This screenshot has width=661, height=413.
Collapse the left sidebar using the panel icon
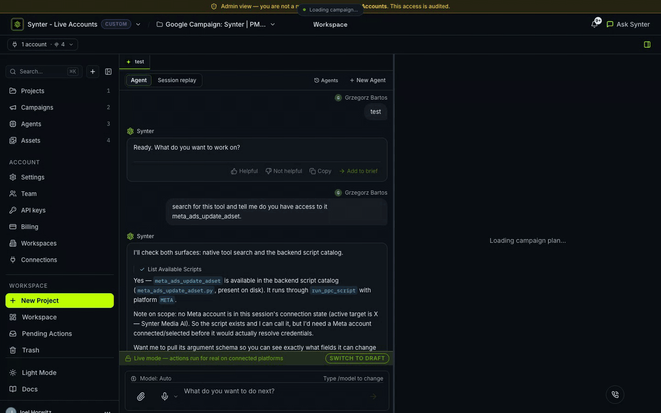pyautogui.click(x=108, y=72)
